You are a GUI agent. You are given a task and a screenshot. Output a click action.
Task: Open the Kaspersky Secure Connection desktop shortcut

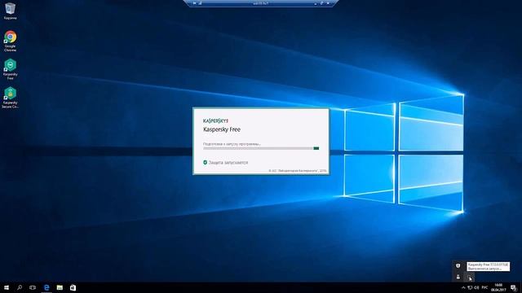(x=11, y=98)
